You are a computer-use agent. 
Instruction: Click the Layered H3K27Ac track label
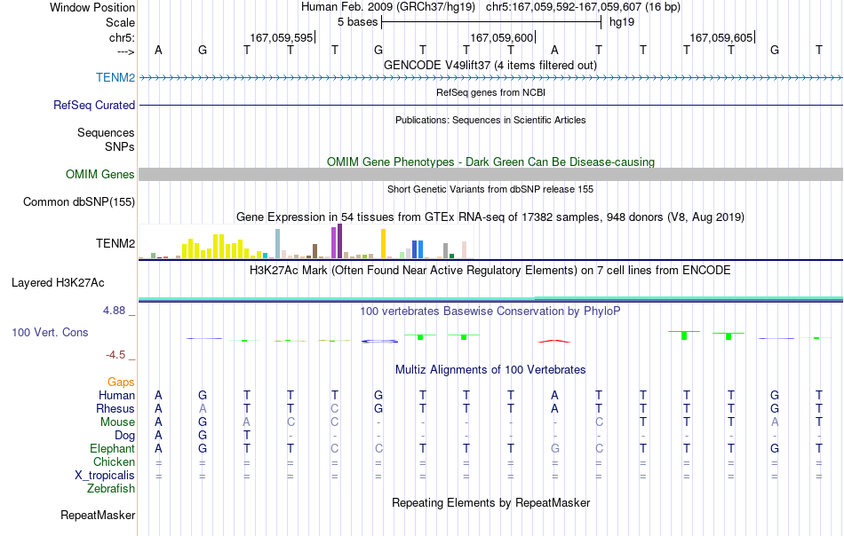[58, 283]
